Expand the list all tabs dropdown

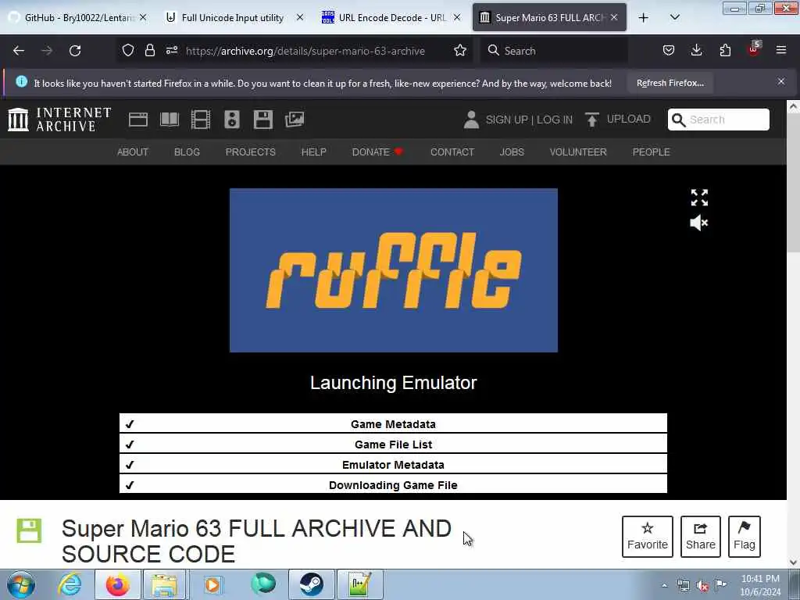[675, 17]
